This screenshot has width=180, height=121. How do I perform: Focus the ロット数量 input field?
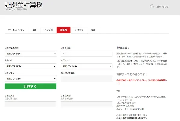point(86,54)
